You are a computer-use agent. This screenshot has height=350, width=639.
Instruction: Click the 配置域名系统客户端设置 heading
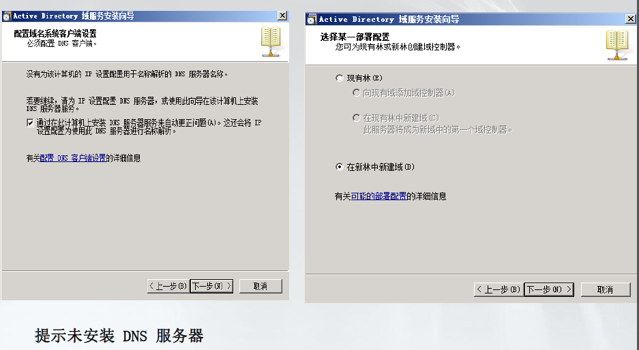click(55, 34)
